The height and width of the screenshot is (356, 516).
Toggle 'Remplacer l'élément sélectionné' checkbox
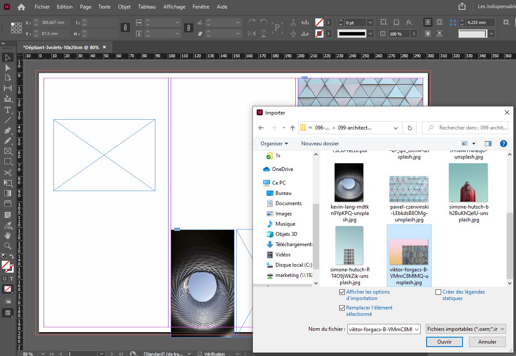coord(342,308)
